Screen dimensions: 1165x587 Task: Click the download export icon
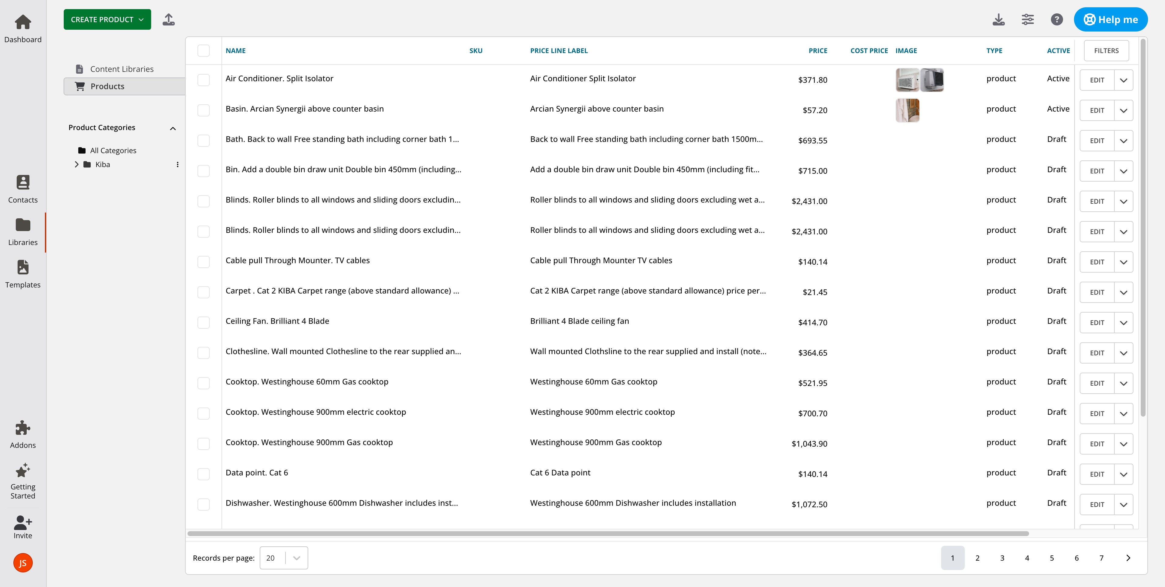pyautogui.click(x=998, y=19)
